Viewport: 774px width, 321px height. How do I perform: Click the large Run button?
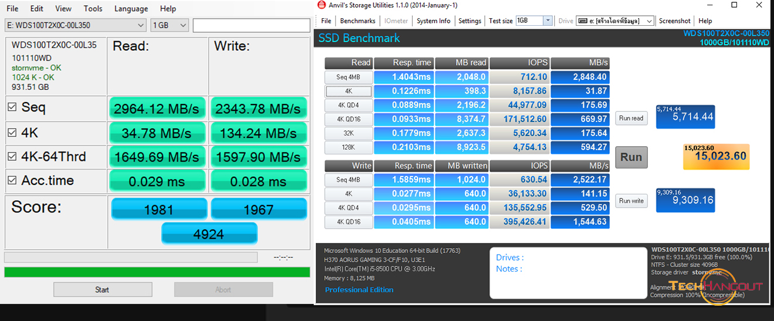click(632, 157)
